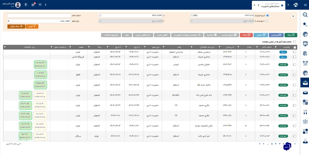Open the fingerprint sidebar icon

[x=305, y=53]
